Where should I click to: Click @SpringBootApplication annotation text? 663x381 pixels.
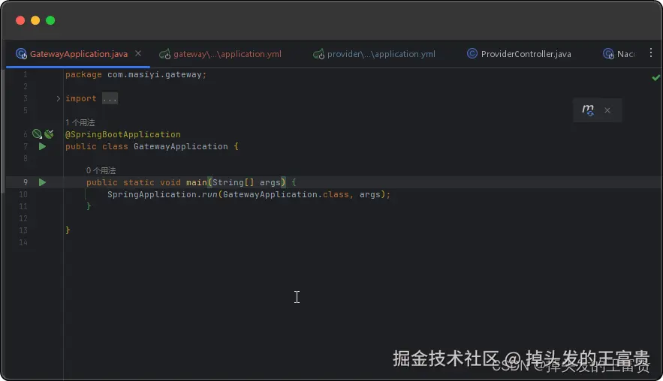[123, 134]
